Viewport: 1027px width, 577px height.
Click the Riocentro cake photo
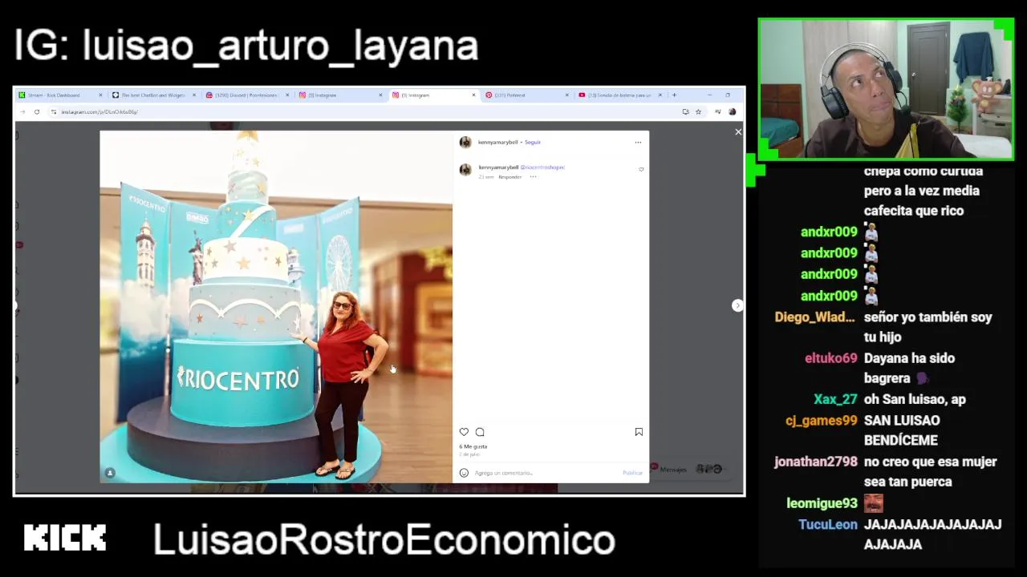click(276, 307)
